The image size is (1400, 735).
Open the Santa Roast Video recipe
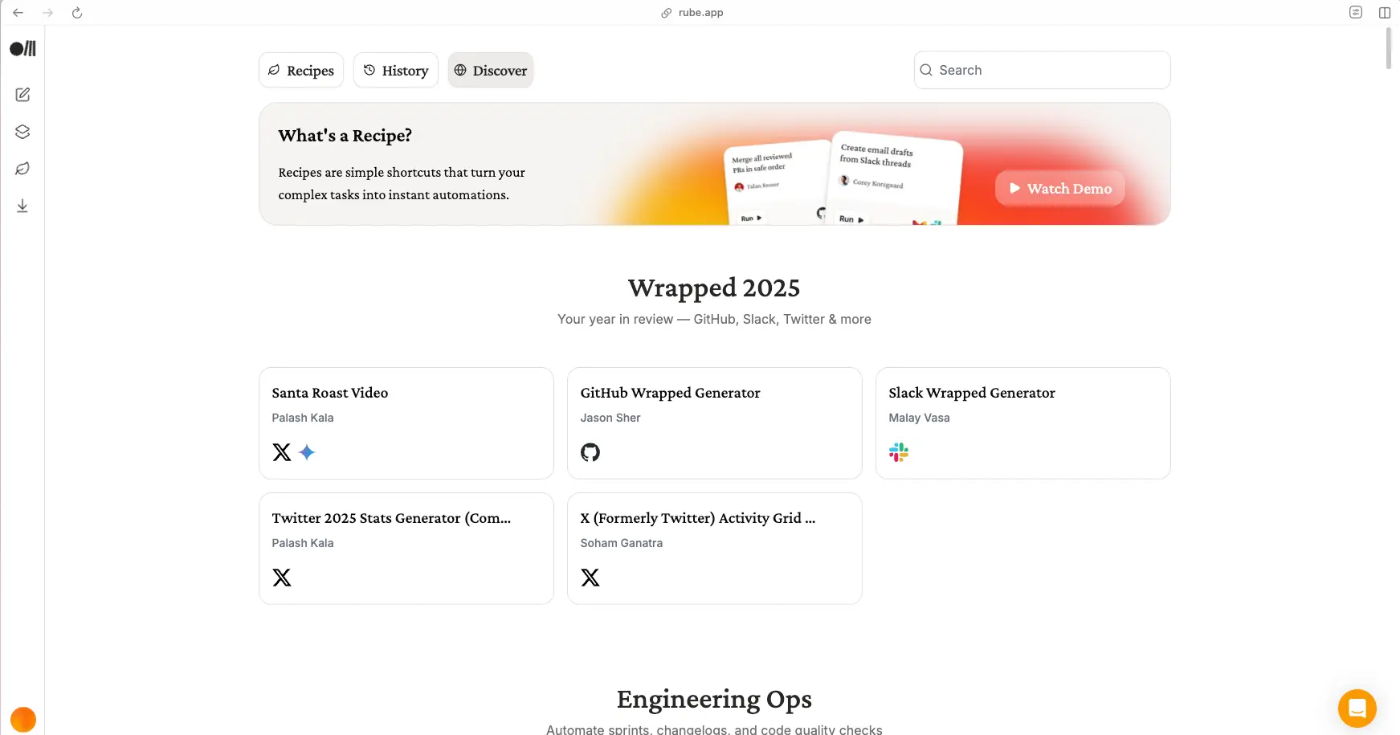(x=406, y=423)
